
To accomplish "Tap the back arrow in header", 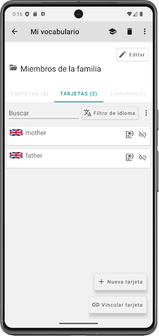I will click(14, 32).
